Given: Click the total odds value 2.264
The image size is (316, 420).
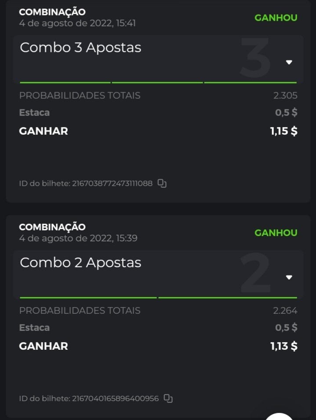Looking at the screenshot, I should (285, 310).
